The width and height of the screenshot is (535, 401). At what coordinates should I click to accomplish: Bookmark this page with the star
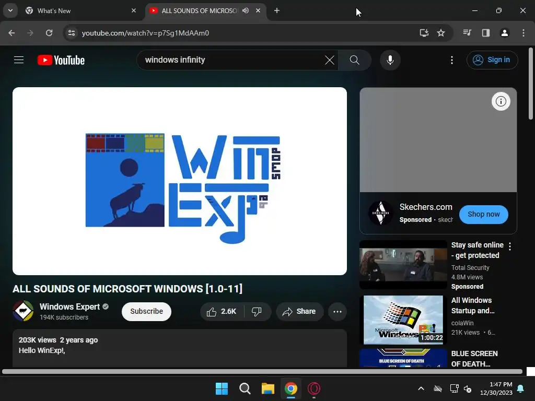[441, 33]
